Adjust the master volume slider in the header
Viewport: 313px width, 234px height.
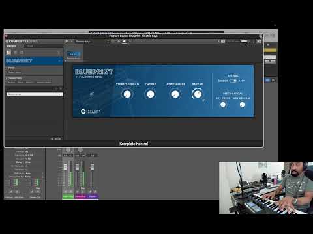(x=245, y=41)
